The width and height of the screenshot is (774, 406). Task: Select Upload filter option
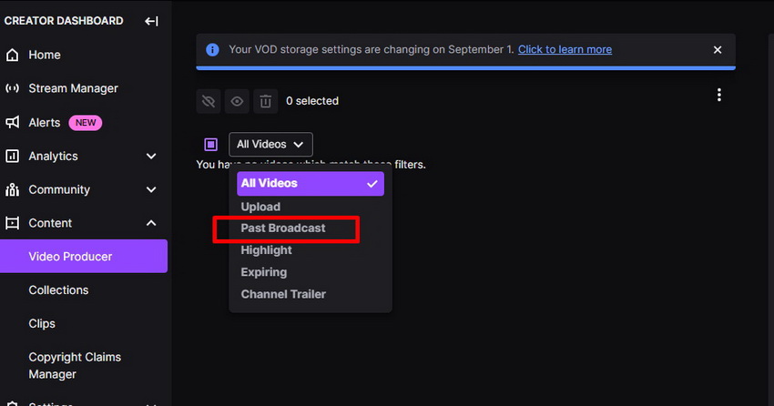(x=260, y=207)
